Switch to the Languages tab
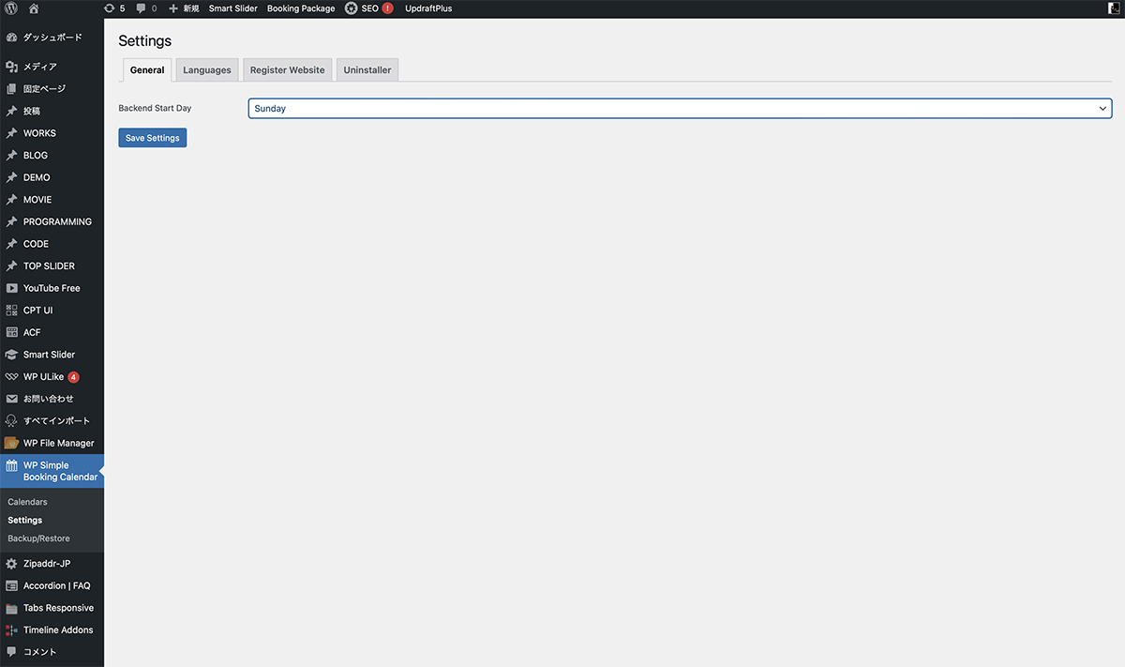The height and width of the screenshot is (667, 1125). pyautogui.click(x=206, y=70)
